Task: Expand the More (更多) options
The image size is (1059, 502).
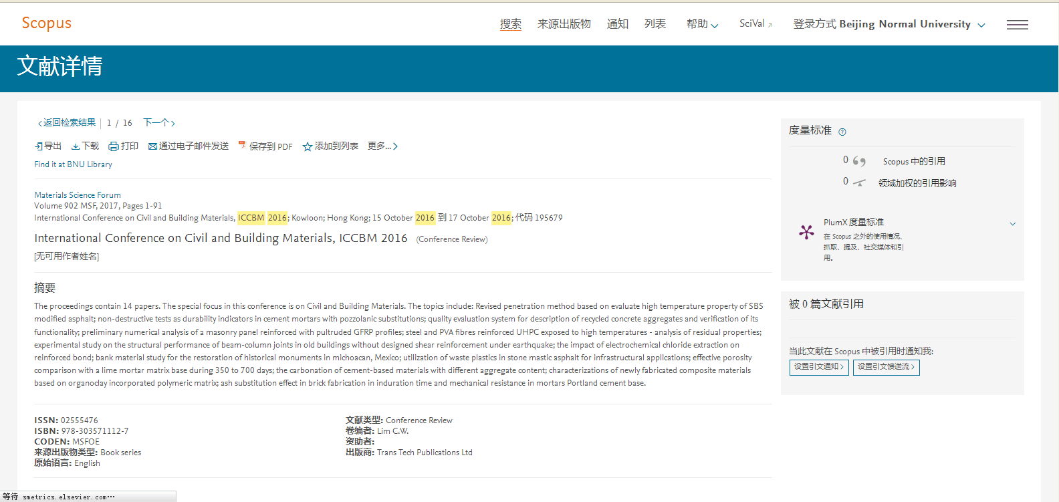Action: pos(382,146)
